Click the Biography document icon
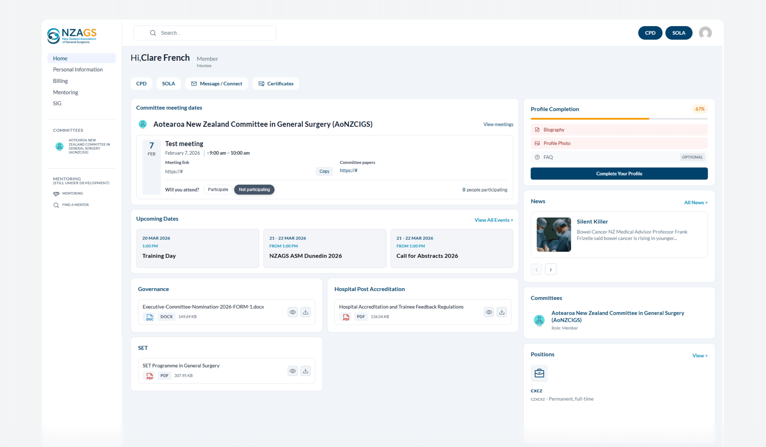766x447 pixels. click(537, 130)
